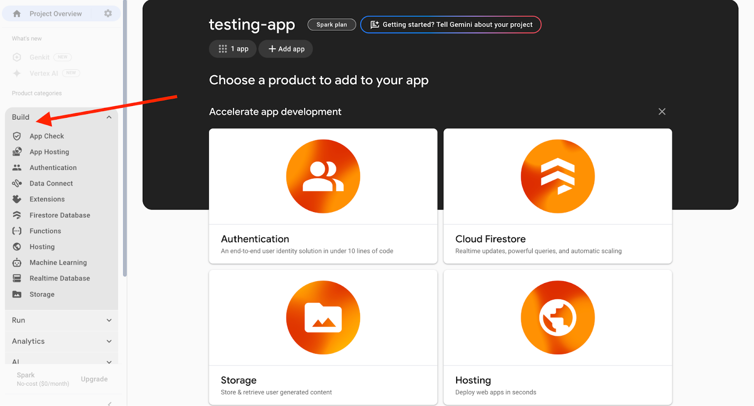Click the 1 app button
Viewport: 754px width, 406px height.
pos(233,49)
